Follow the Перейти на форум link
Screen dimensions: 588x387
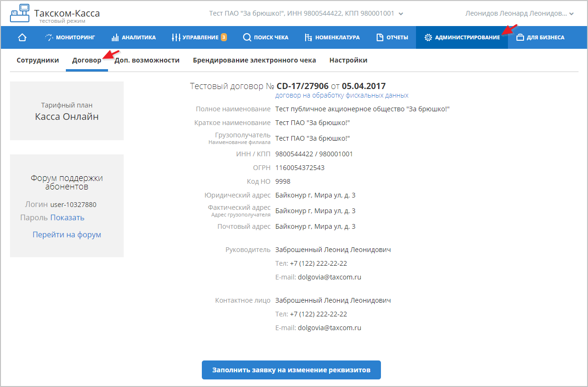[67, 235]
